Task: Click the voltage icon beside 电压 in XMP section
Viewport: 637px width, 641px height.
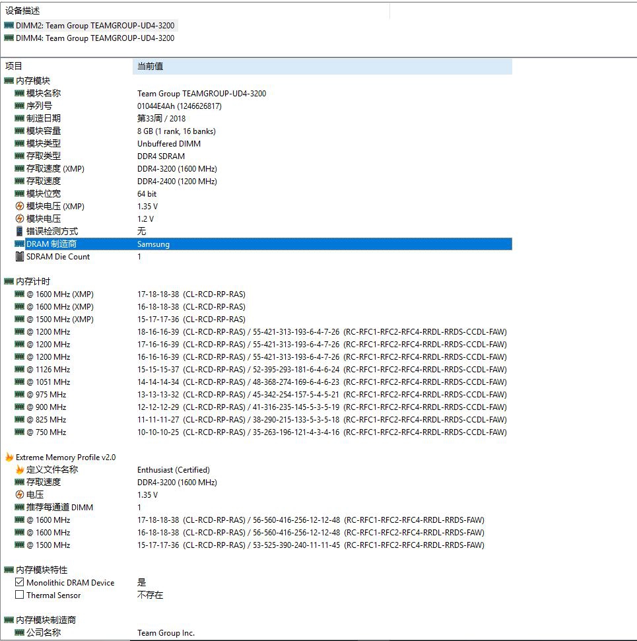Action: coord(19,494)
